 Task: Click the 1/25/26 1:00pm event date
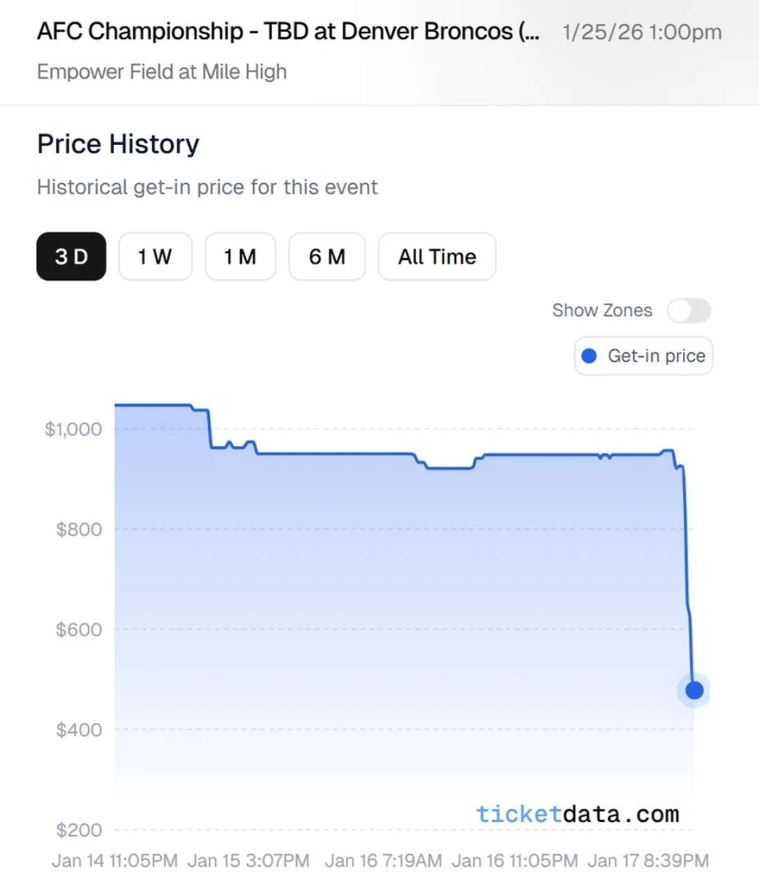click(x=642, y=32)
